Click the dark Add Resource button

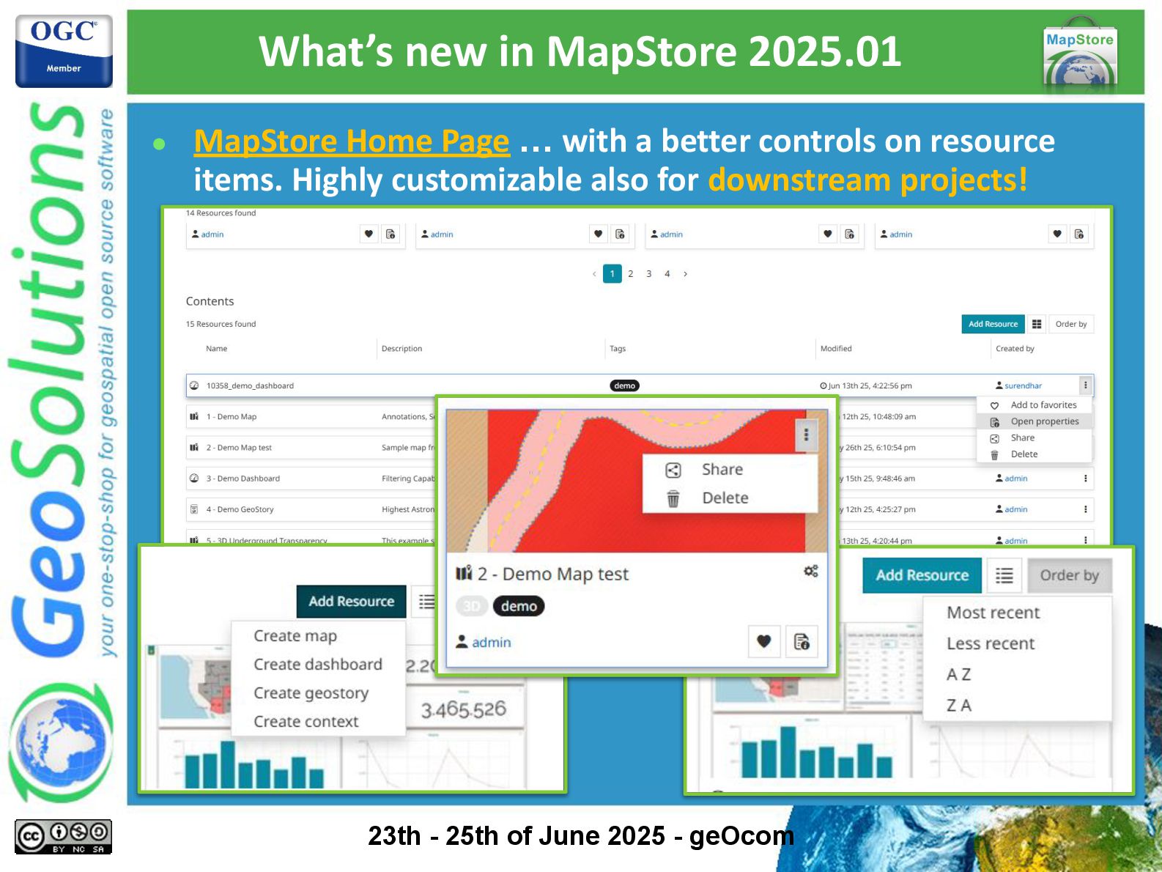352,602
